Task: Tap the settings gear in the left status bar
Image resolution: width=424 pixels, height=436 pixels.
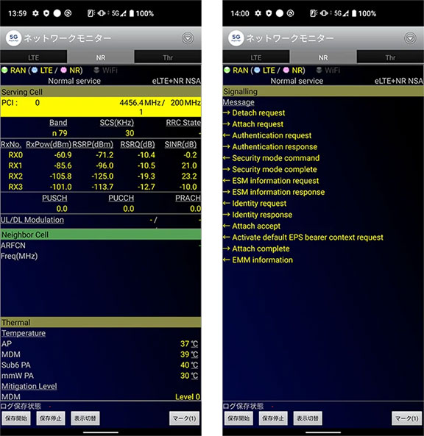Action: (35, 13)
